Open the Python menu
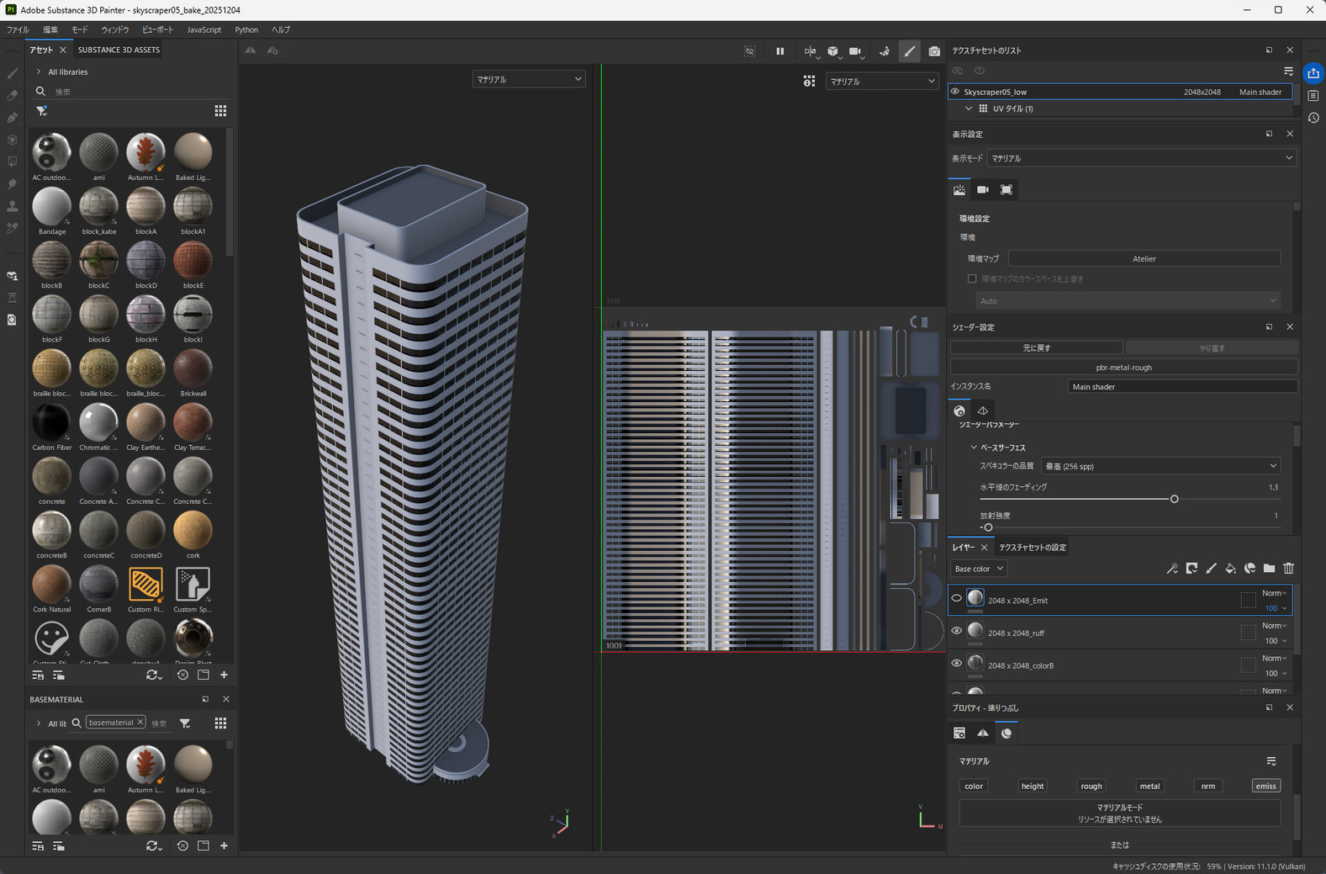 (x=246, y=29)
